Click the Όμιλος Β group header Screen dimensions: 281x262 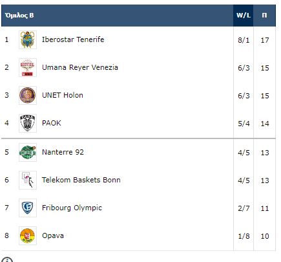tap(19, 16)
